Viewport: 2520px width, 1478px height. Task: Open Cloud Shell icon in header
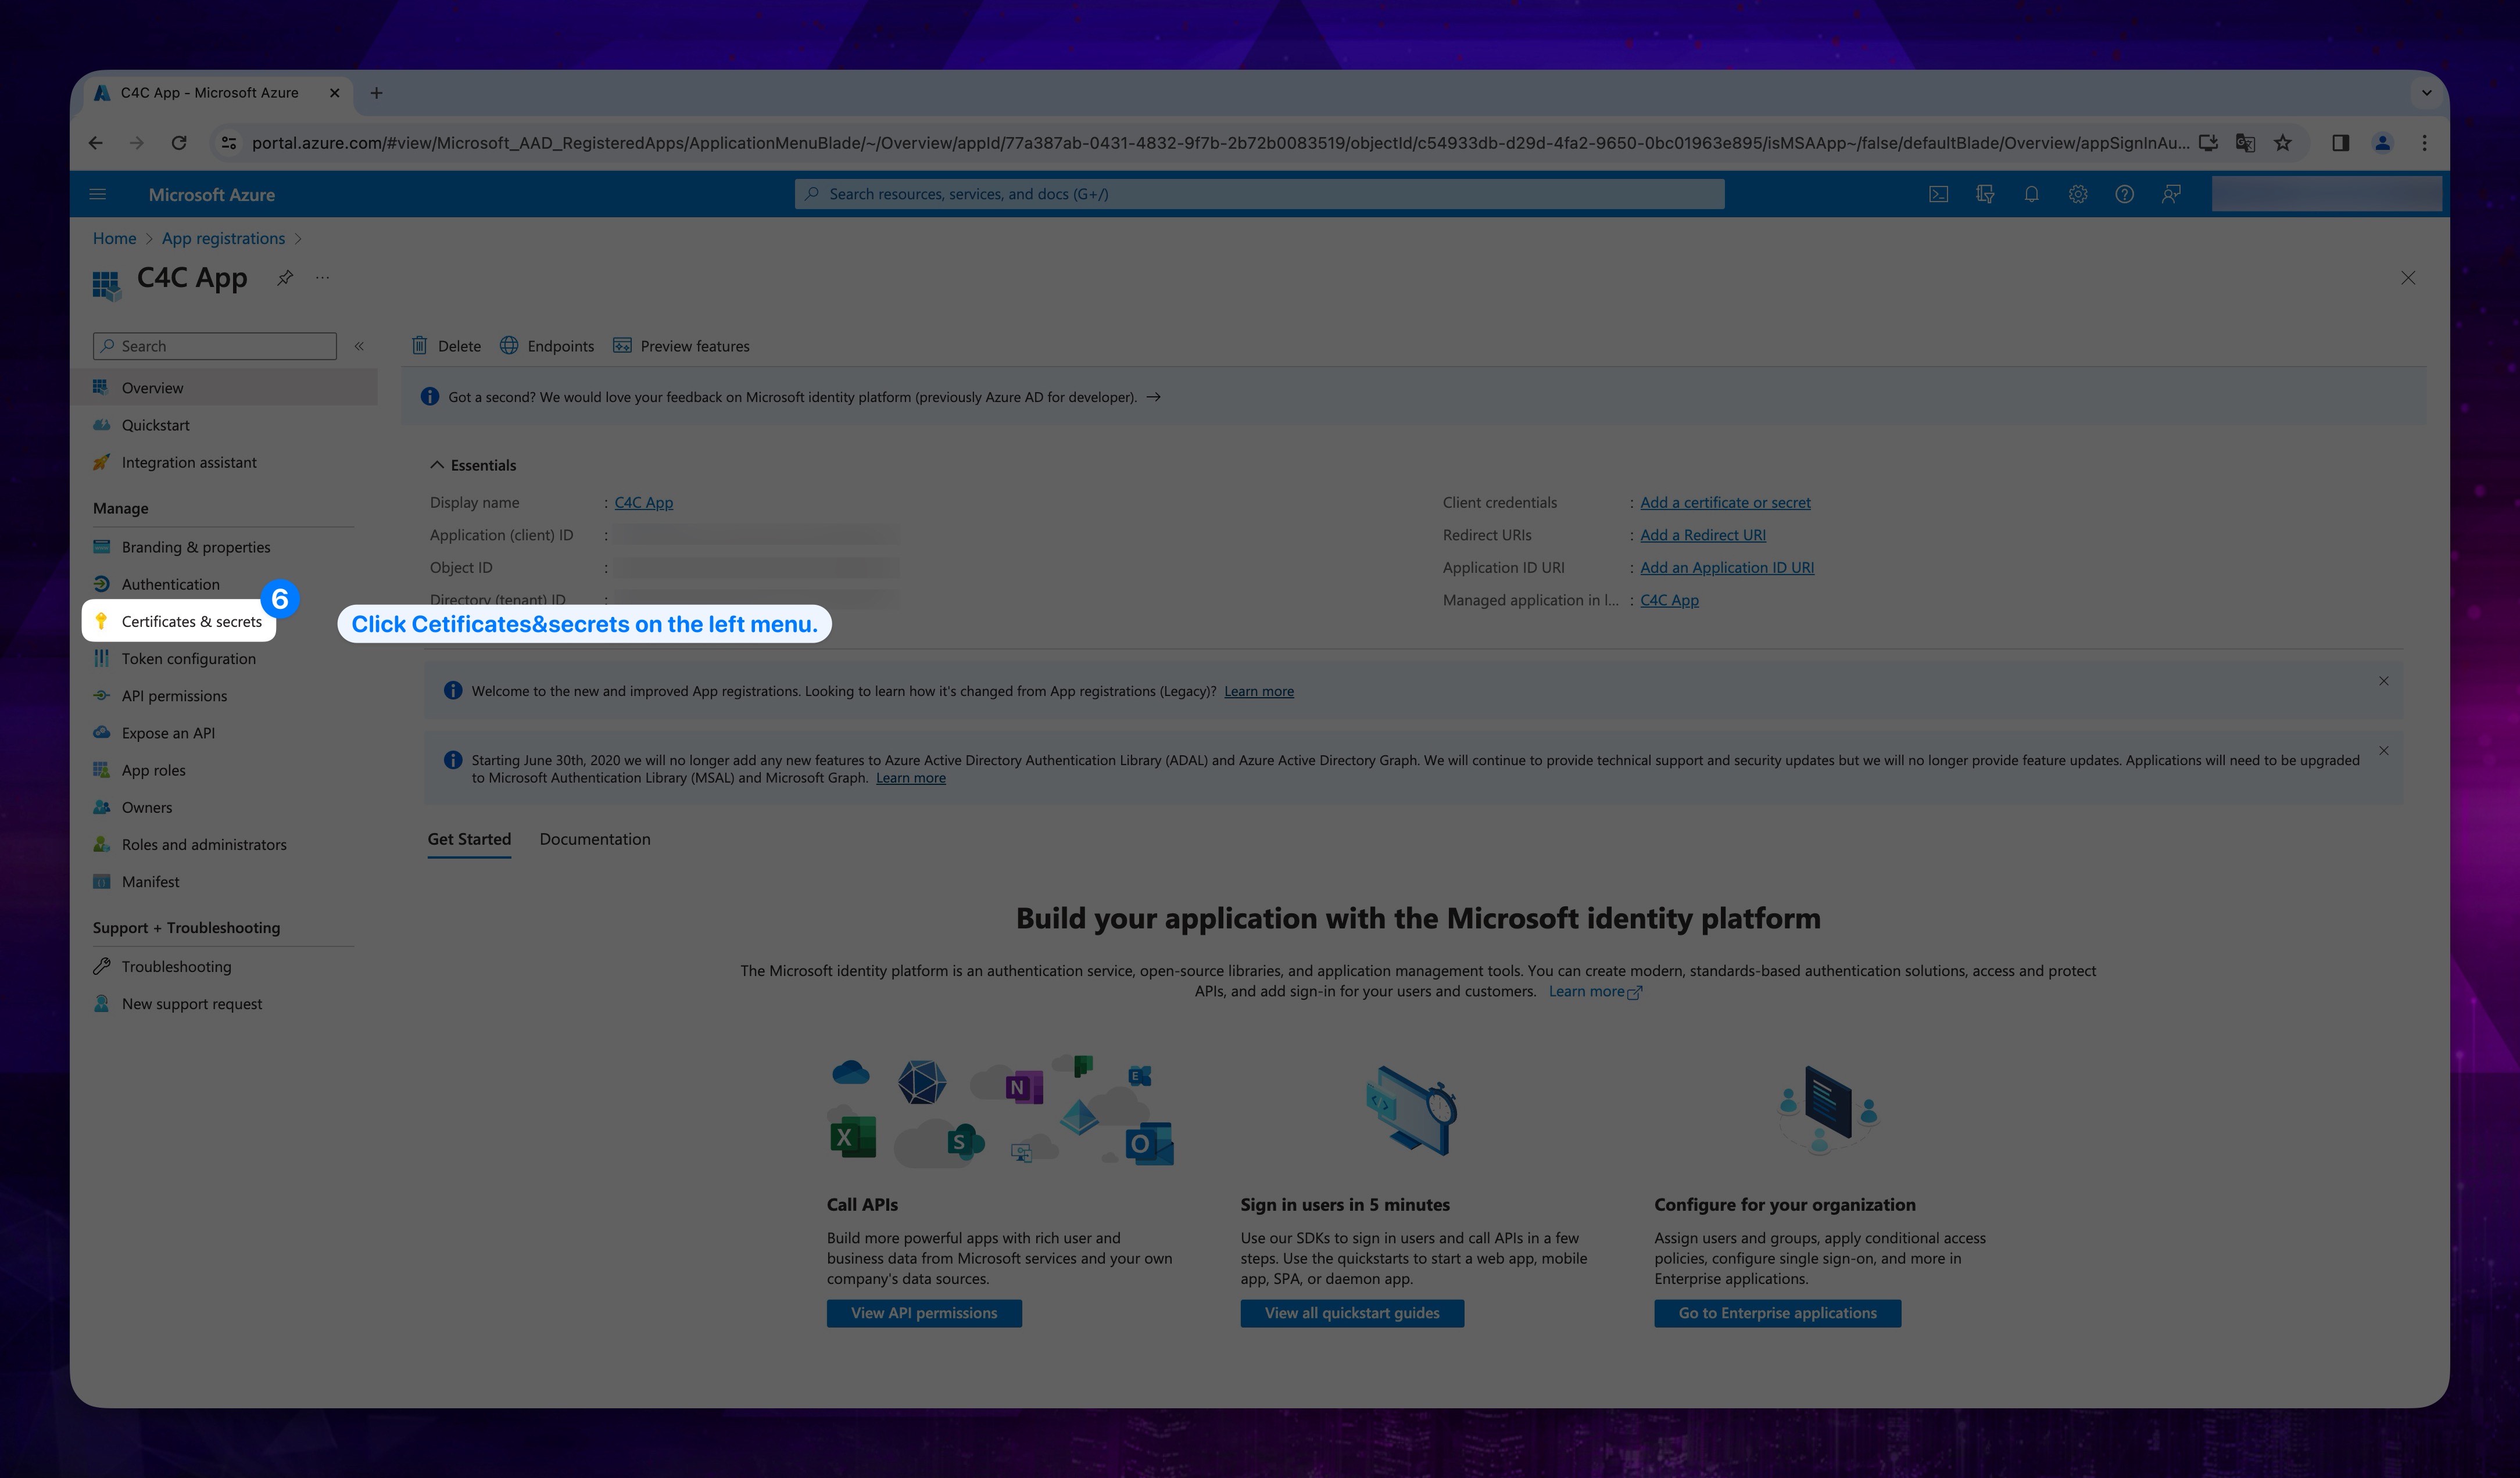pos(1938,194)
